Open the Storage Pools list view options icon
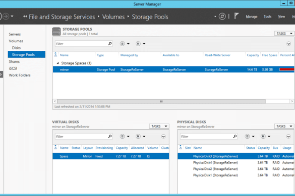 pyautogui.click(x=125, y=44)
